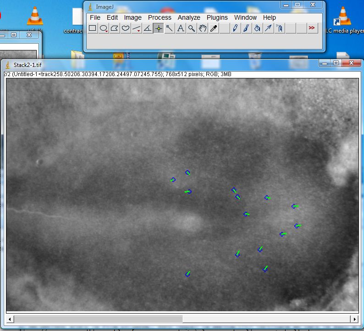
Task: Open the Process menu
Action: [x=160, y=17]
